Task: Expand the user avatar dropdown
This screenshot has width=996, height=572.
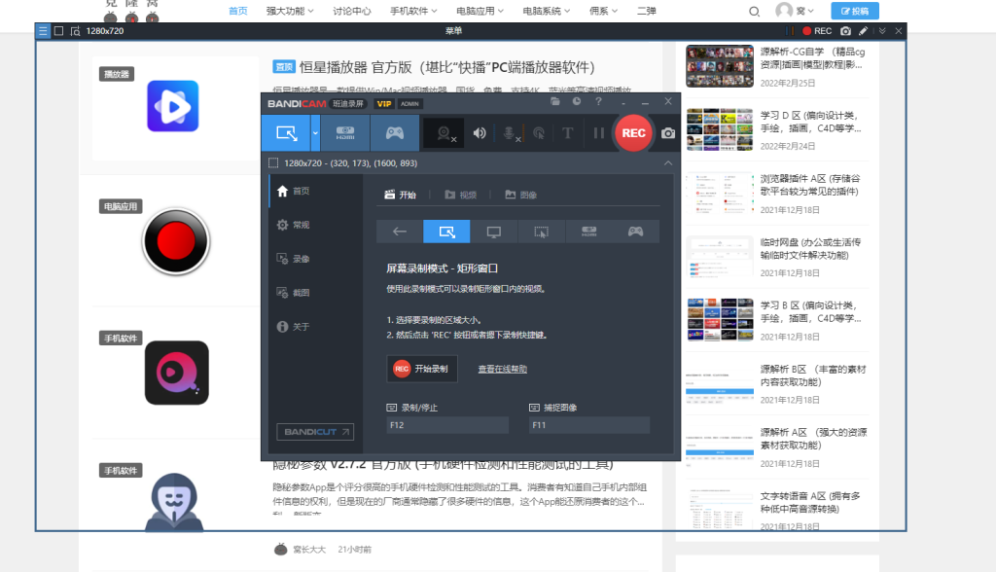Action: [794, 10]
